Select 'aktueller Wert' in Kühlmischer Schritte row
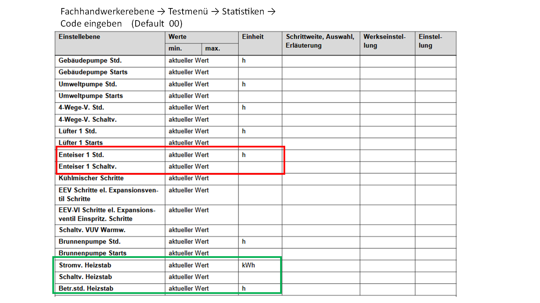 pos(189,178)
